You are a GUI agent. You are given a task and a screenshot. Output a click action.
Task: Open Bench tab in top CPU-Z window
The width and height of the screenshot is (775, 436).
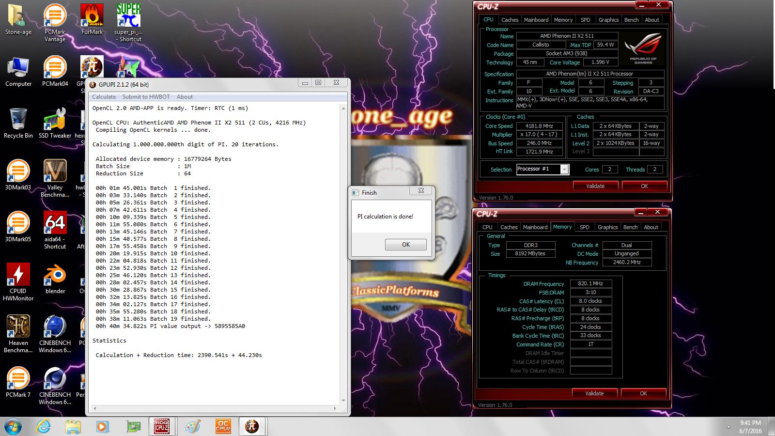coord(631,20)
